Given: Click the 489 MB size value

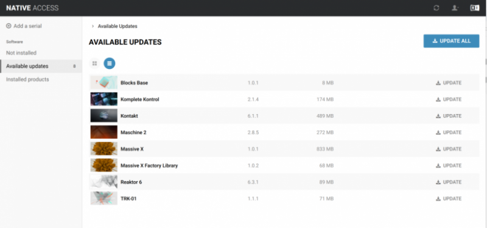Looking at the screenshot, I should 325,116.
